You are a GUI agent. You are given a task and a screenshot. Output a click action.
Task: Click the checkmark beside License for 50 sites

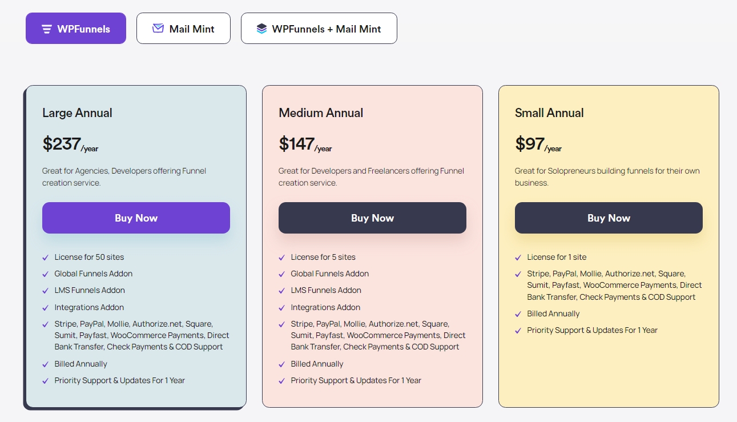click(46, 258)
